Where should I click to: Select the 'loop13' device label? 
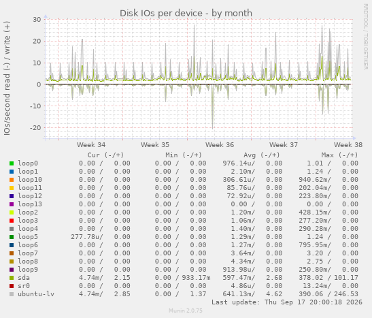click(x=30, y=204)
